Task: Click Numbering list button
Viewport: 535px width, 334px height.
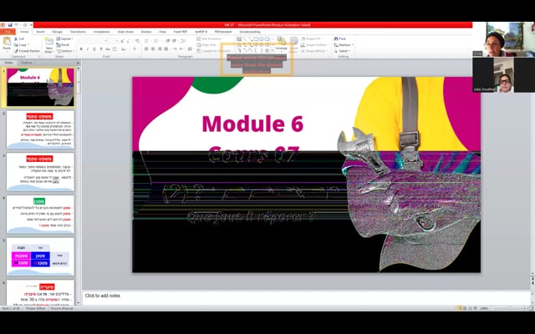Action: coord(156,41)
